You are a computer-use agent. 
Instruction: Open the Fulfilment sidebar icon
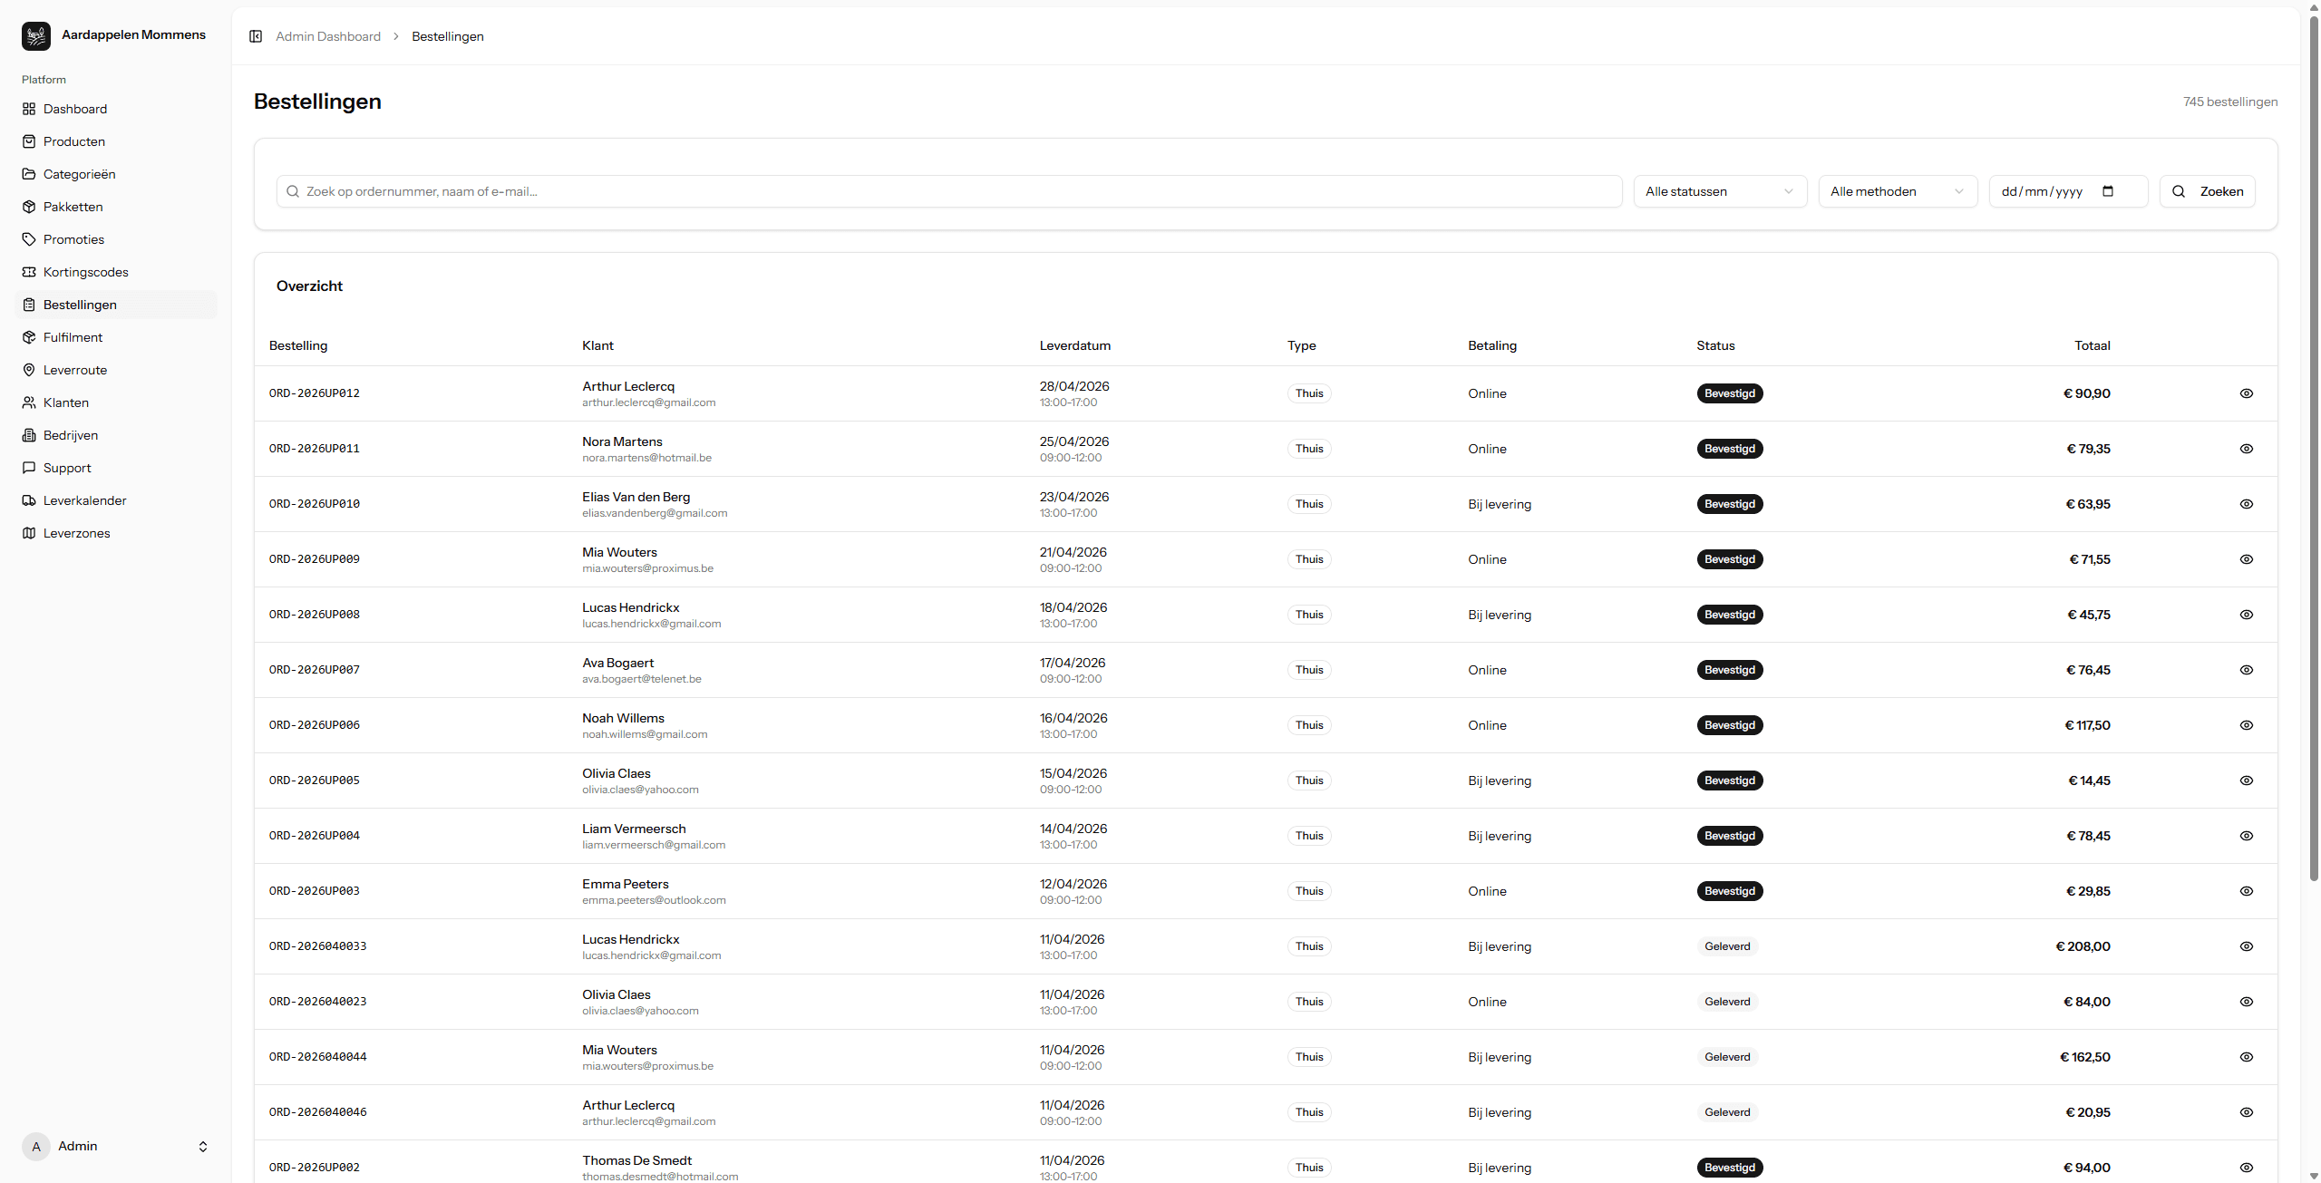[x=29, y=337]
